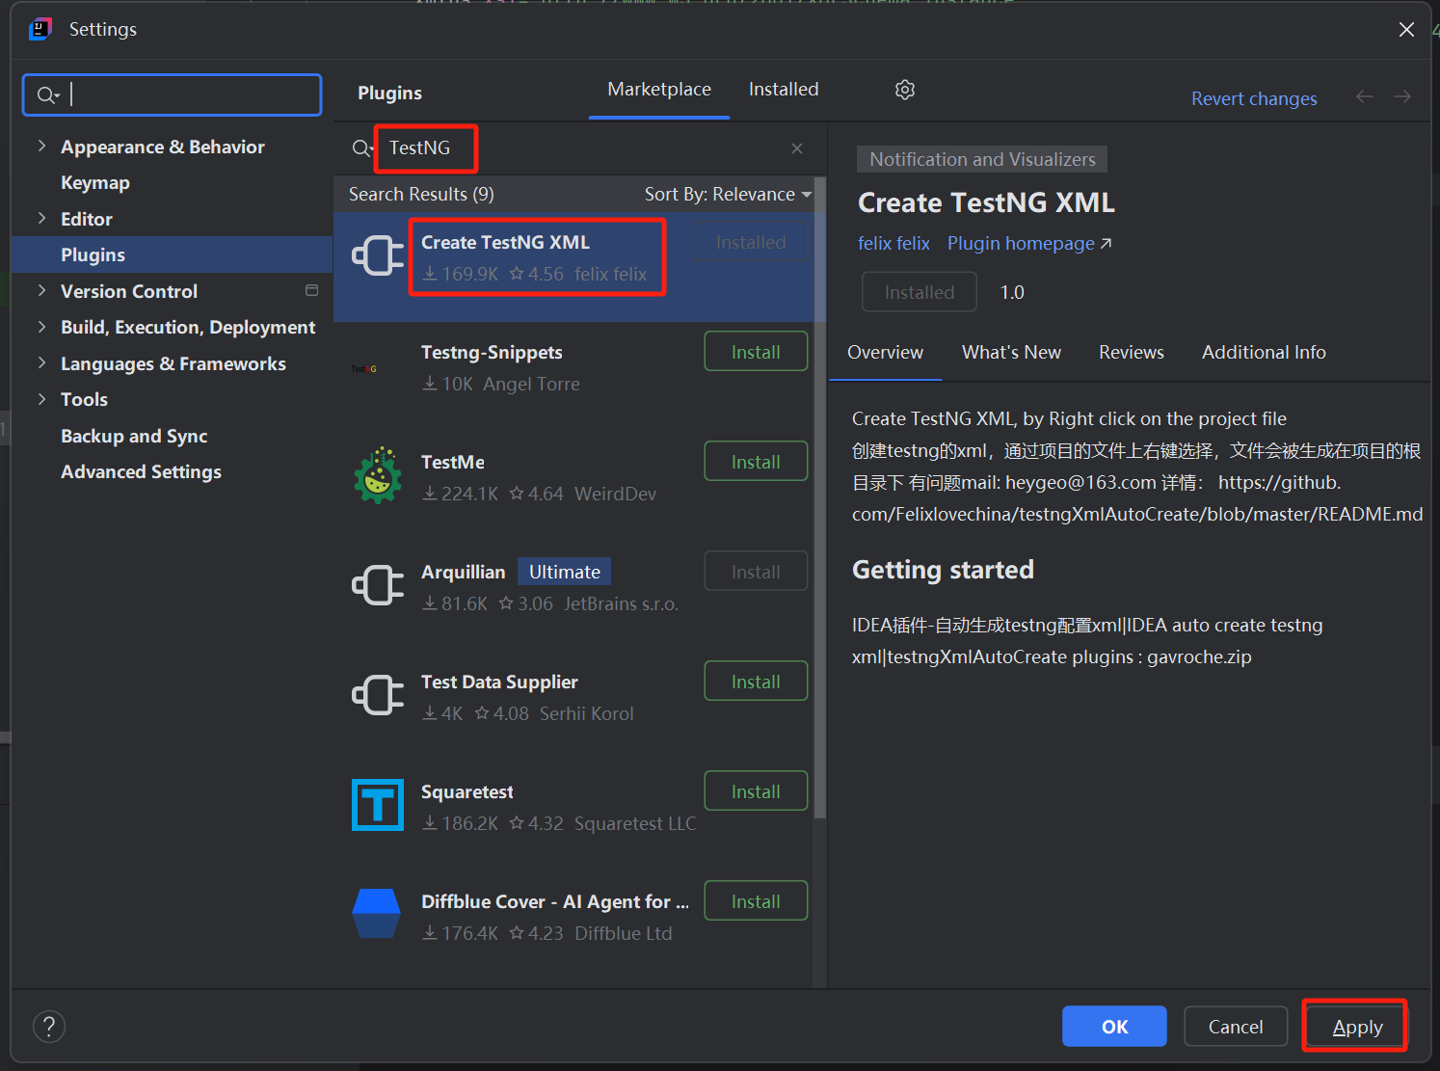Close the Settings dialog
This screenshot has height=1071, width=1440.
coord(1406,30)
